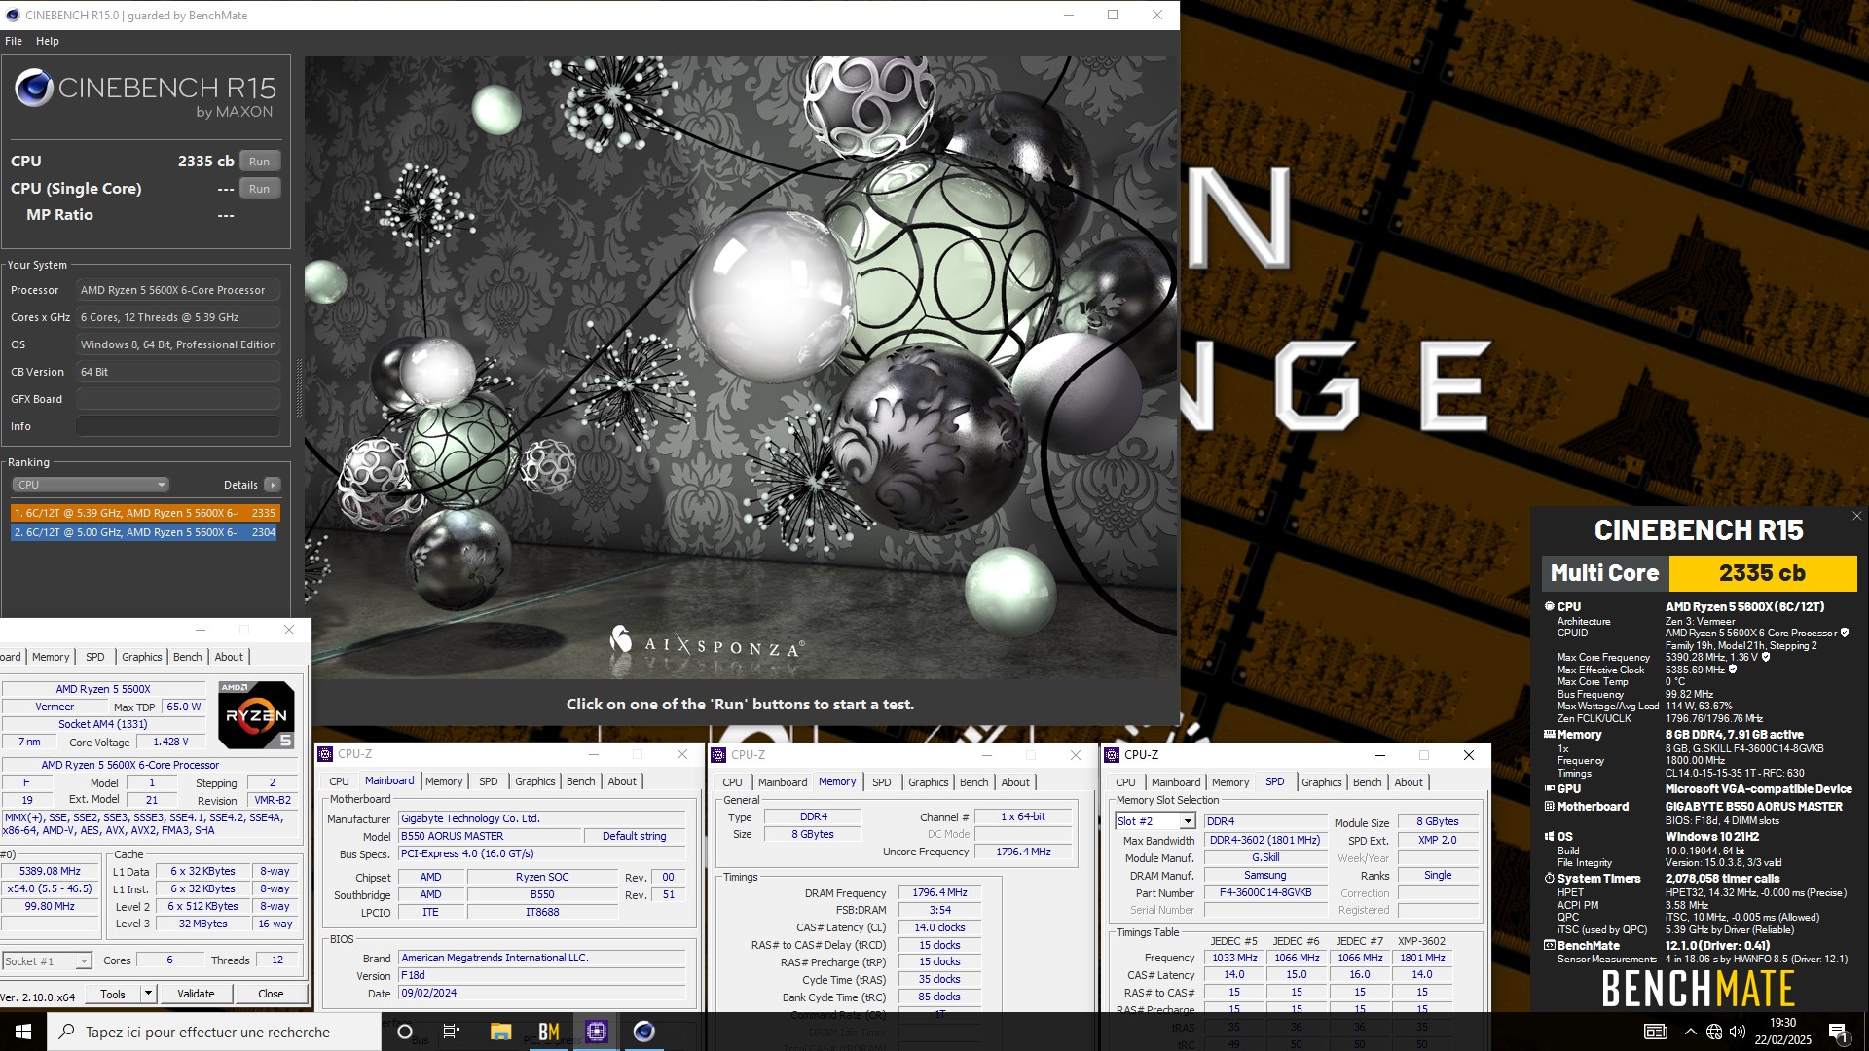Click the System Timers stopwatch icon
Viewport: 1869px width, 1051px height.
point(1549,879)
